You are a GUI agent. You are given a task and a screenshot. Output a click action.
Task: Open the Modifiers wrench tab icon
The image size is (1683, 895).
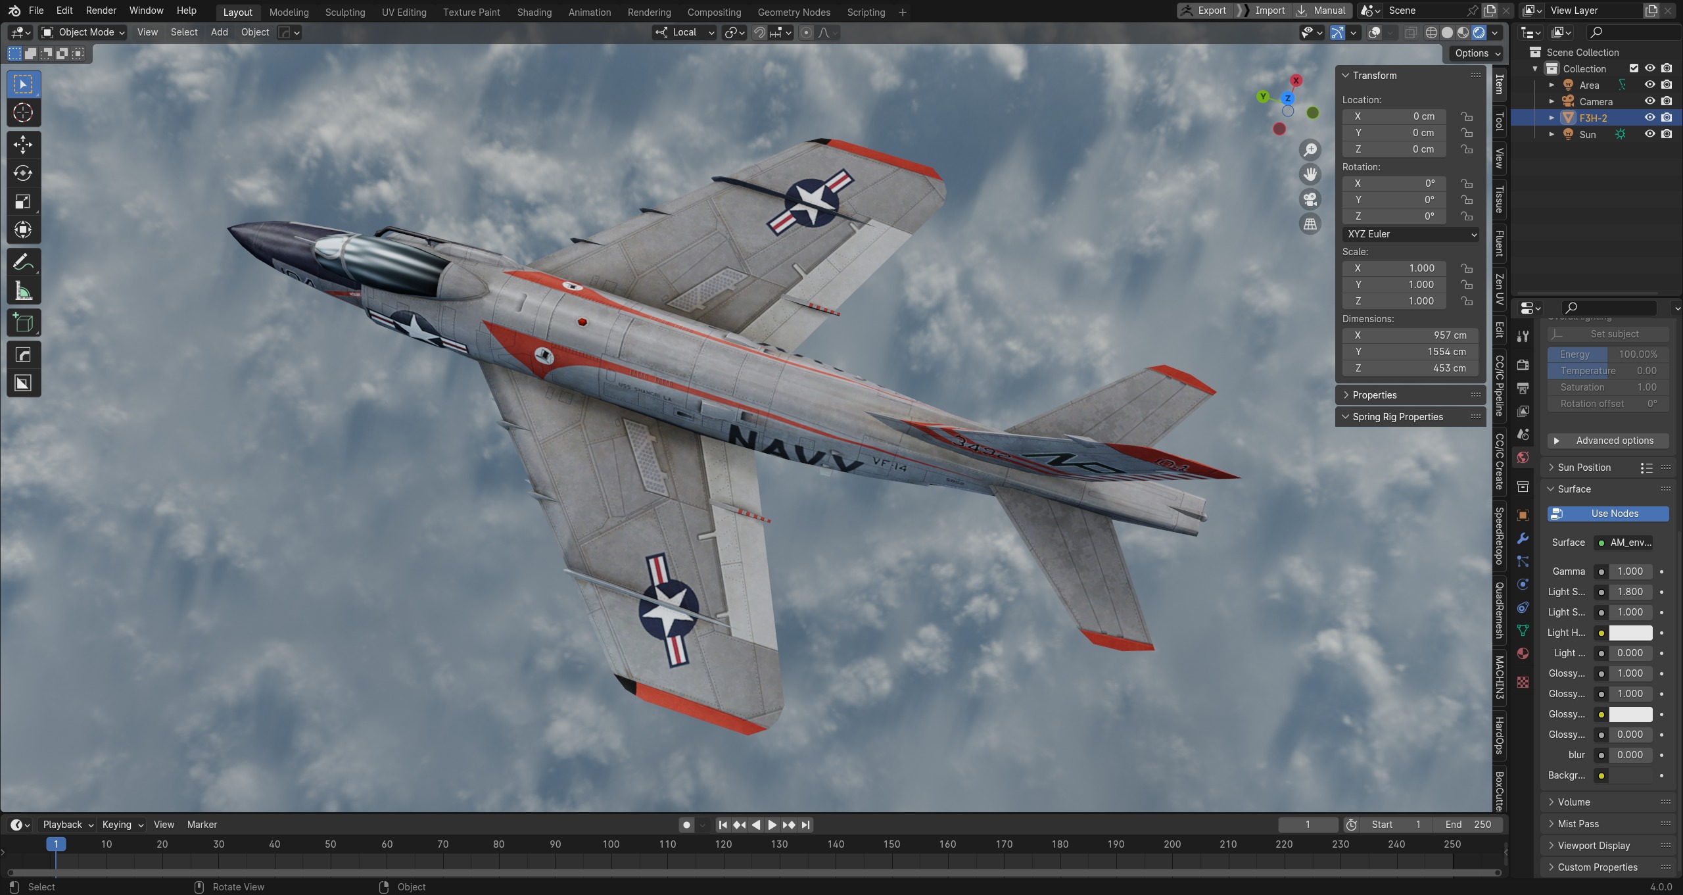coord(1523,539)
